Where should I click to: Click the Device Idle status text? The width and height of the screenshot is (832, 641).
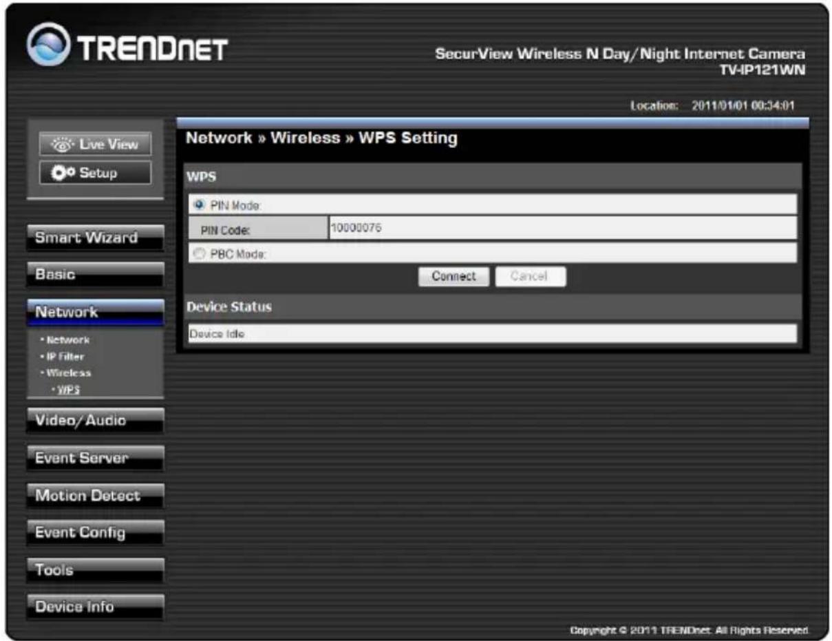(x=218, y=334)
